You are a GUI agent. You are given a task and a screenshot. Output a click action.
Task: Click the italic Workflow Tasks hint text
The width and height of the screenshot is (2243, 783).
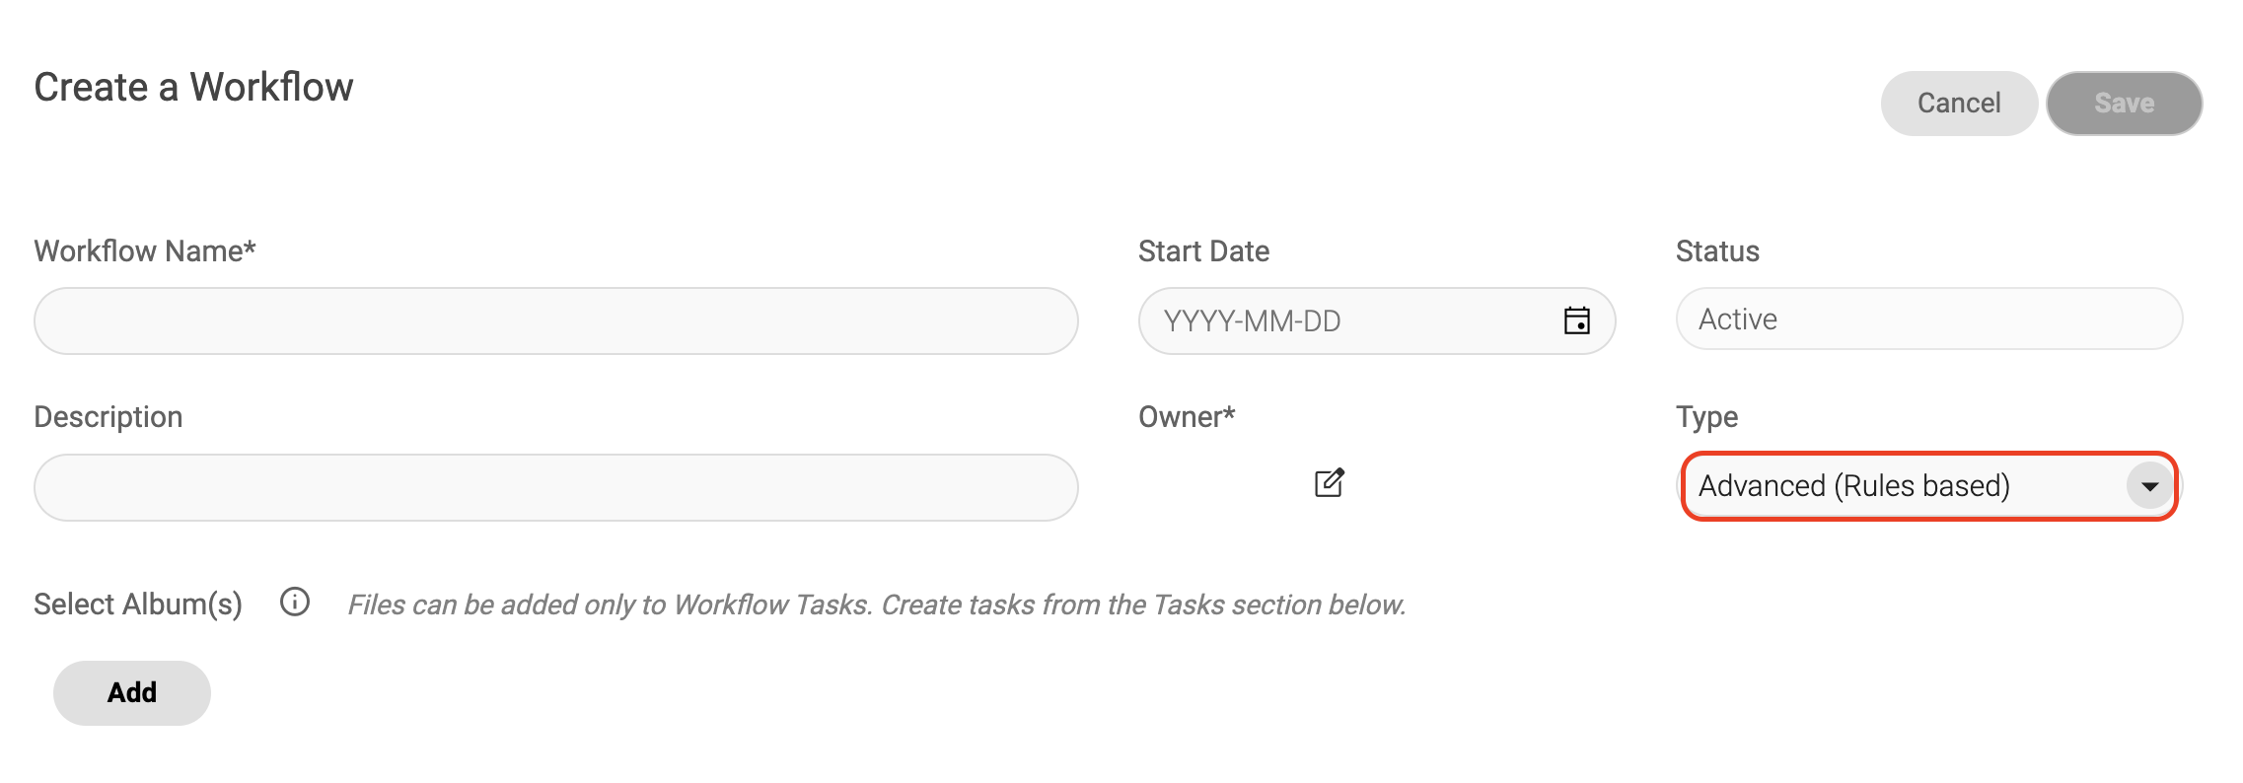pos(877,605)
